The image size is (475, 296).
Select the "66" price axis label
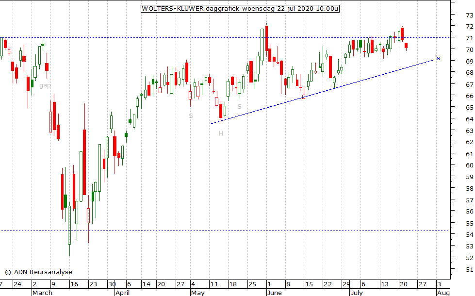[x=470, y=96]
